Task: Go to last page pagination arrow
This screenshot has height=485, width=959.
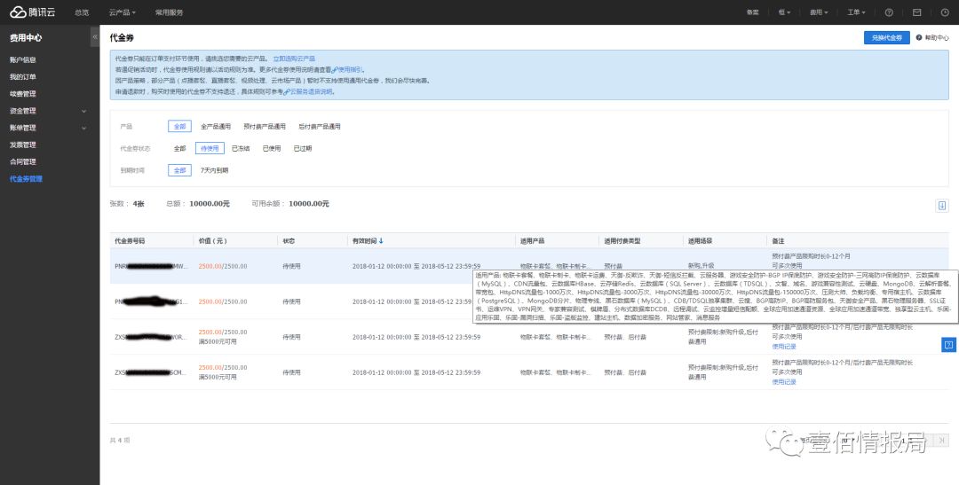Action: pyautogui.click(x=942, y=440)
